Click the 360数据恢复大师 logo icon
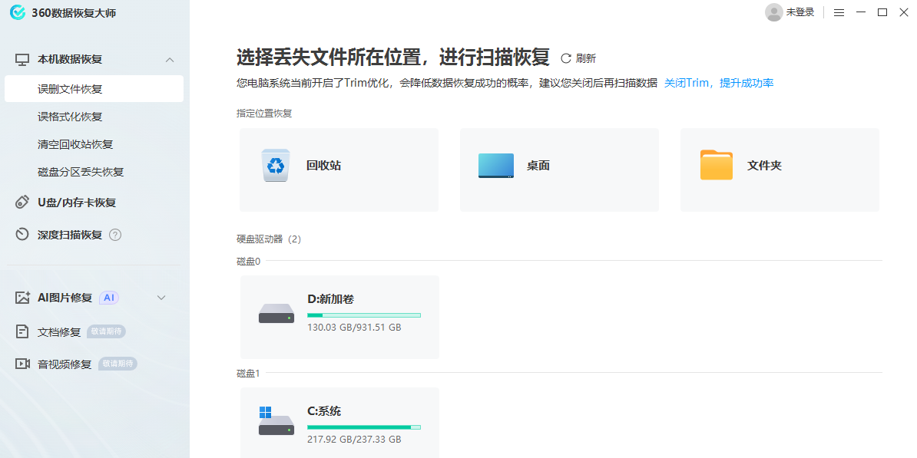The width and height of the screenshot is (917, 458). click(18, 12)
